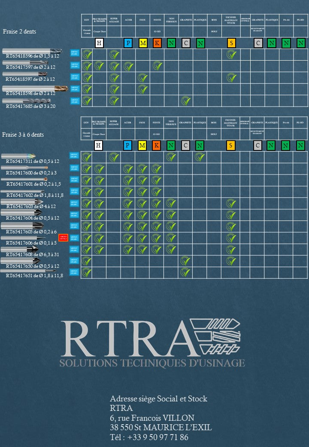Click the RT65417311 end mill image

[18, 156]
